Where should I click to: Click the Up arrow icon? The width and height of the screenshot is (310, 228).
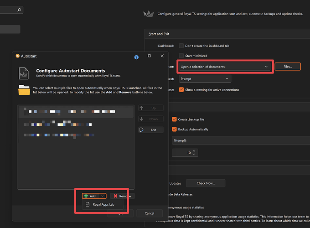coord(142,108)
